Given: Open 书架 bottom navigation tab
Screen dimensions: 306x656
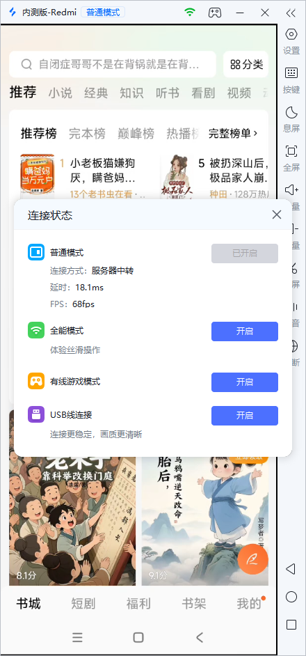Looking at the screenshot, I should point(194,604).
